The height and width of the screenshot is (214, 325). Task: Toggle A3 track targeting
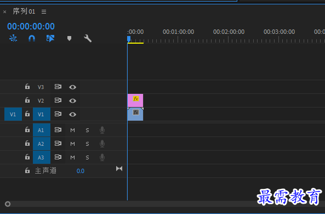pos(42,157)
